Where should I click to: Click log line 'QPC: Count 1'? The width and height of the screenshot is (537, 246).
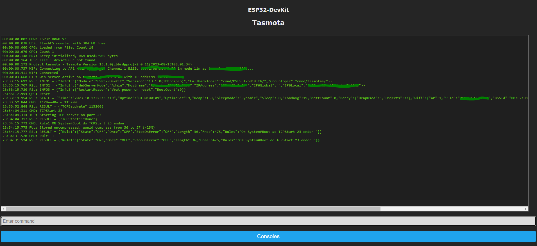pos(28,52)
